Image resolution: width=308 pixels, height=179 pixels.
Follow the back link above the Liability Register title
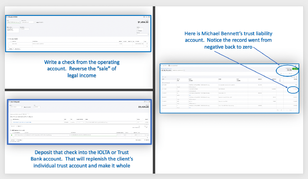(x=166, y=69)
